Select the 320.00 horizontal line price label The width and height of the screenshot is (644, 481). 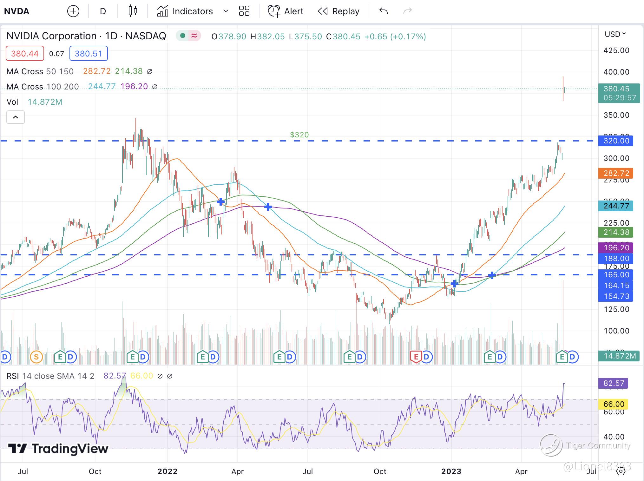615,141
